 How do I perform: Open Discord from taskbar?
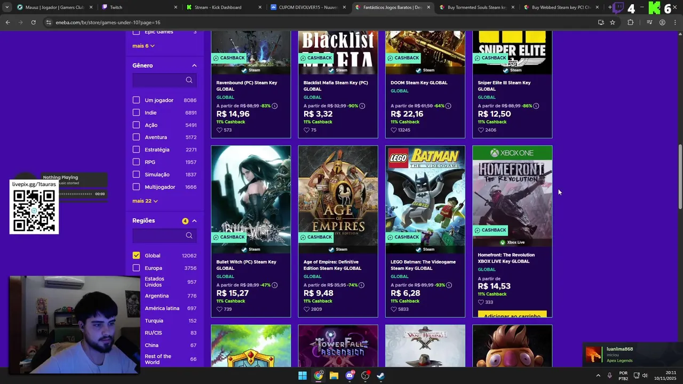[350, 375]
